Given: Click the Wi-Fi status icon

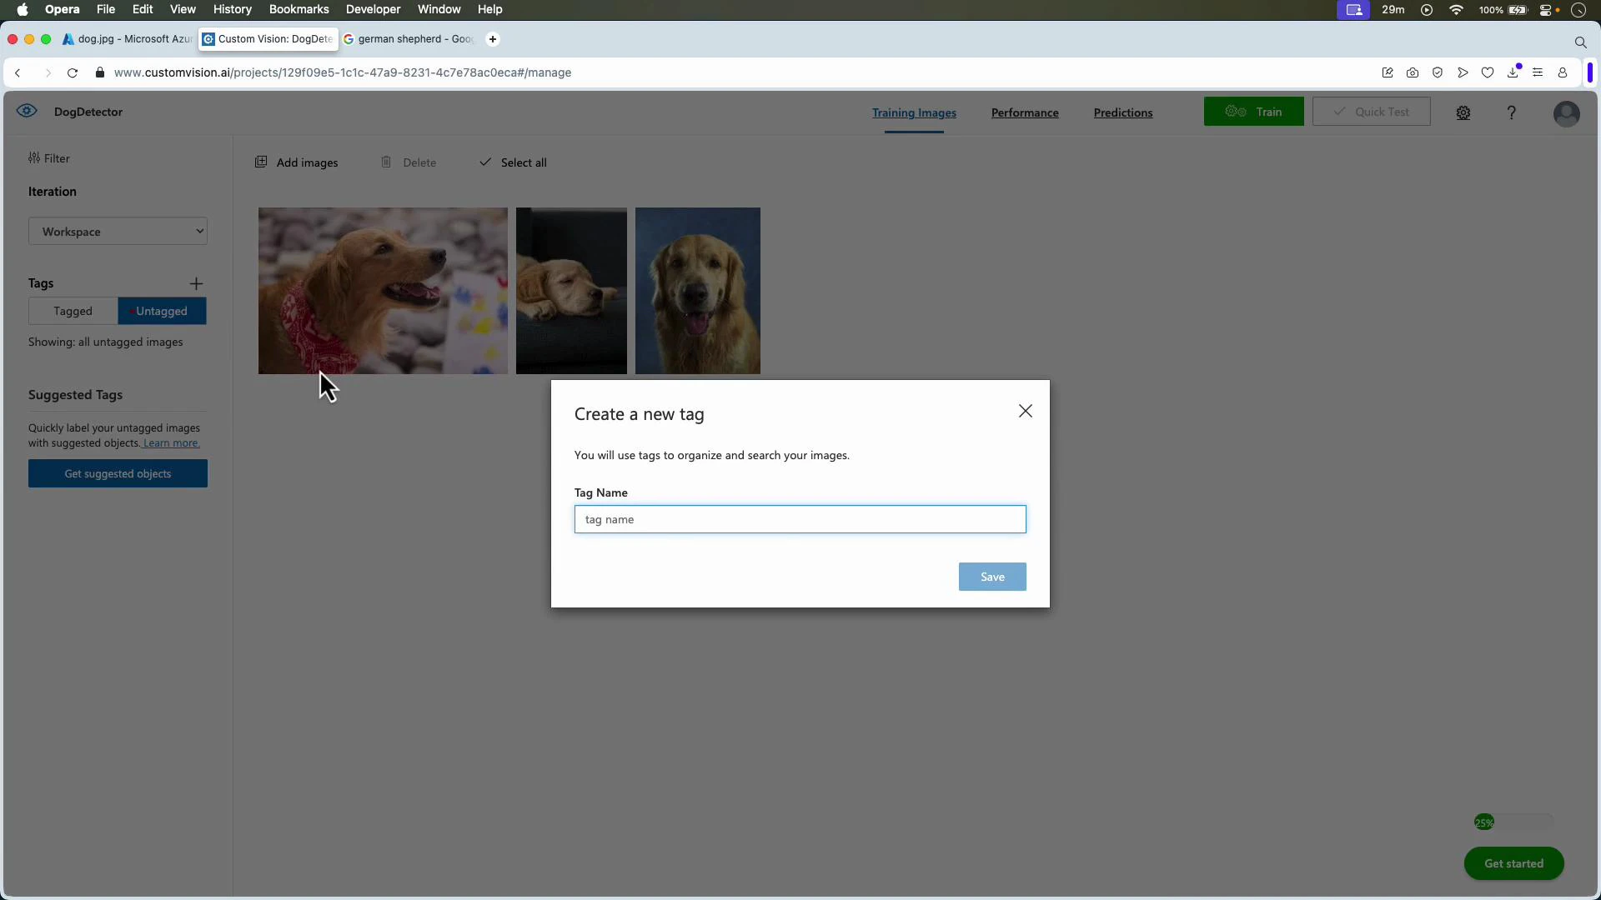Looking at the screenshot, I should pos(1457,10).
